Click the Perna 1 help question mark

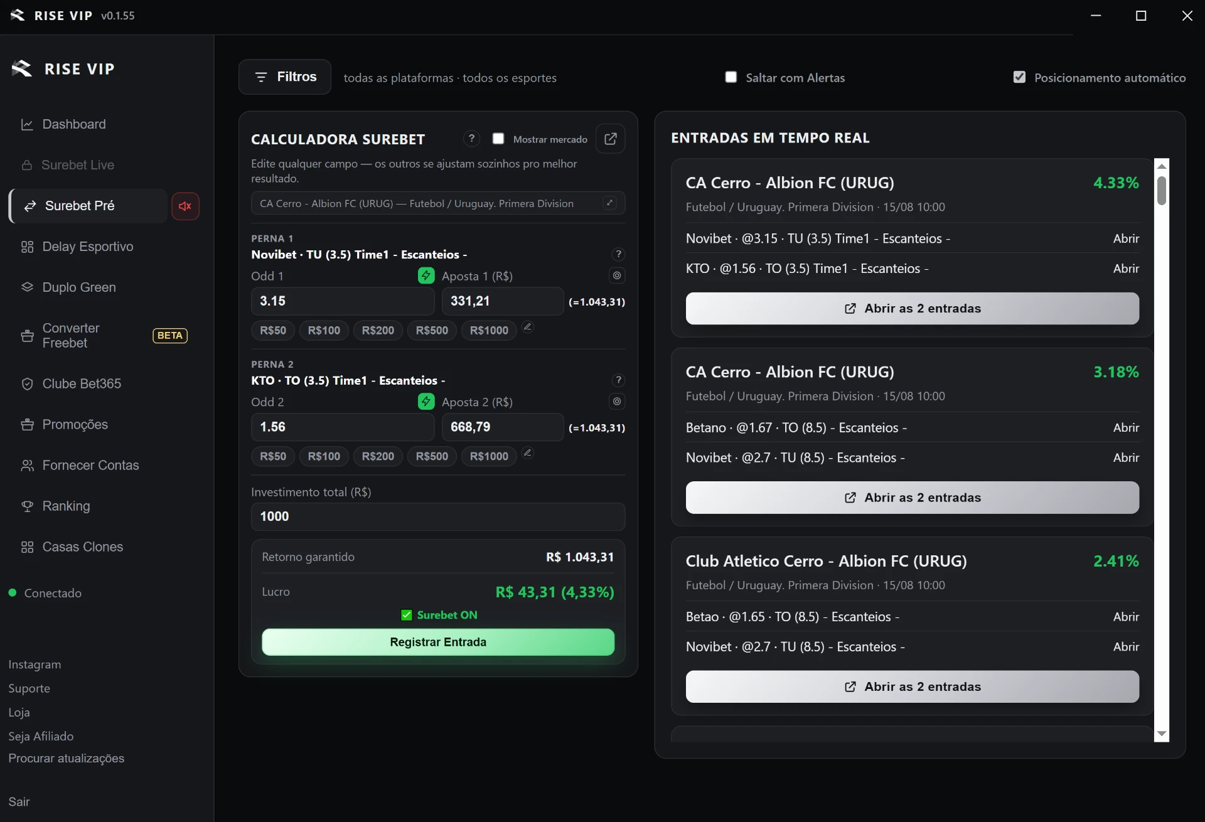pos(618,254)
